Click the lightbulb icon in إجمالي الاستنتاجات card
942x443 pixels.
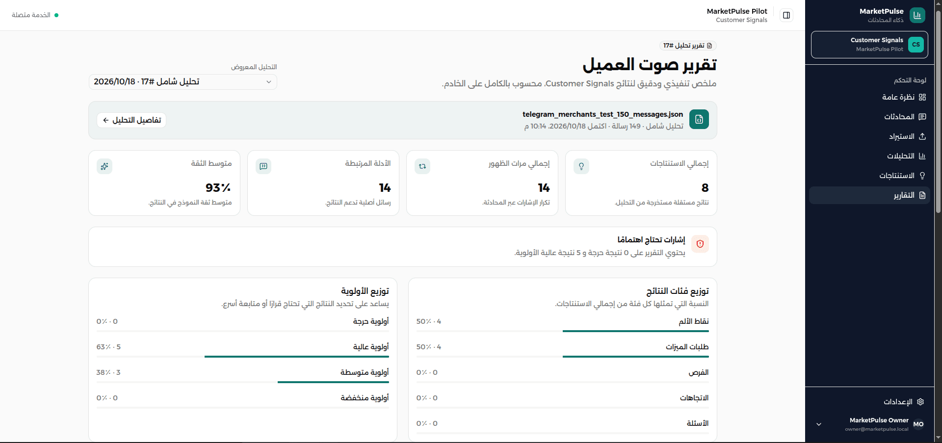pos(581,166)
